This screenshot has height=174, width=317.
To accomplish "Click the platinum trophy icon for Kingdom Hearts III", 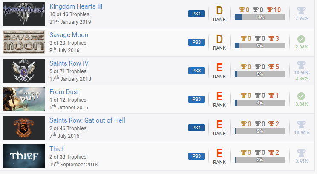I will pos(301,10).
